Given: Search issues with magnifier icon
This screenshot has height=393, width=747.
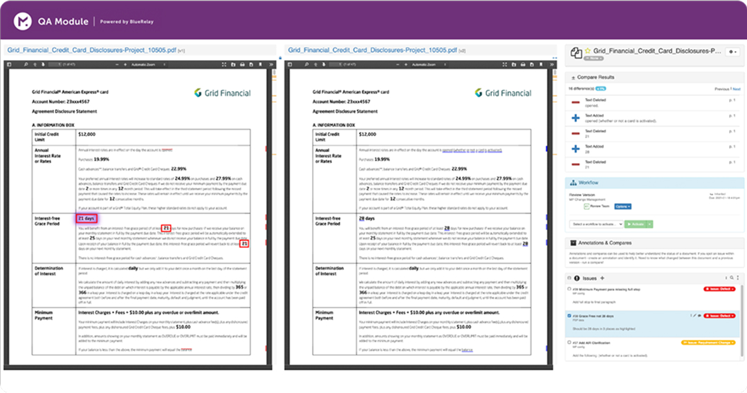Looking at the screenshot, I should pyautogui.click(x=732, y=278).
